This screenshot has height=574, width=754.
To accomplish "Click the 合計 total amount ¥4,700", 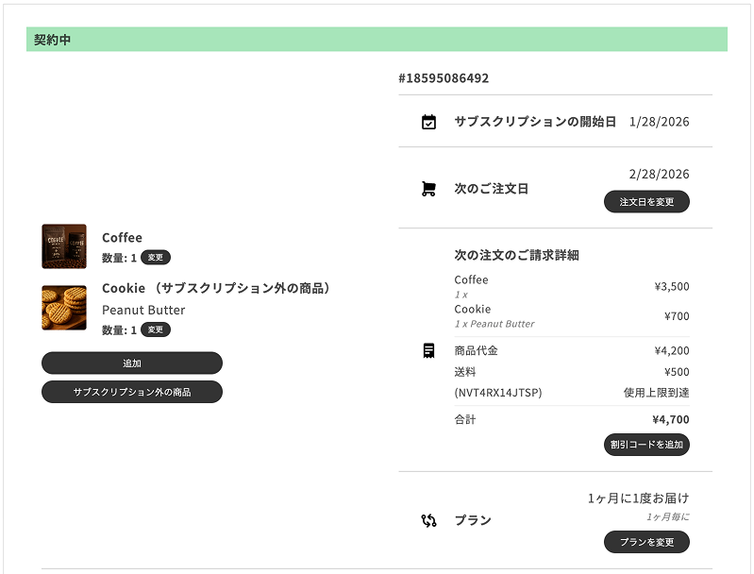I will pos(670,420).
